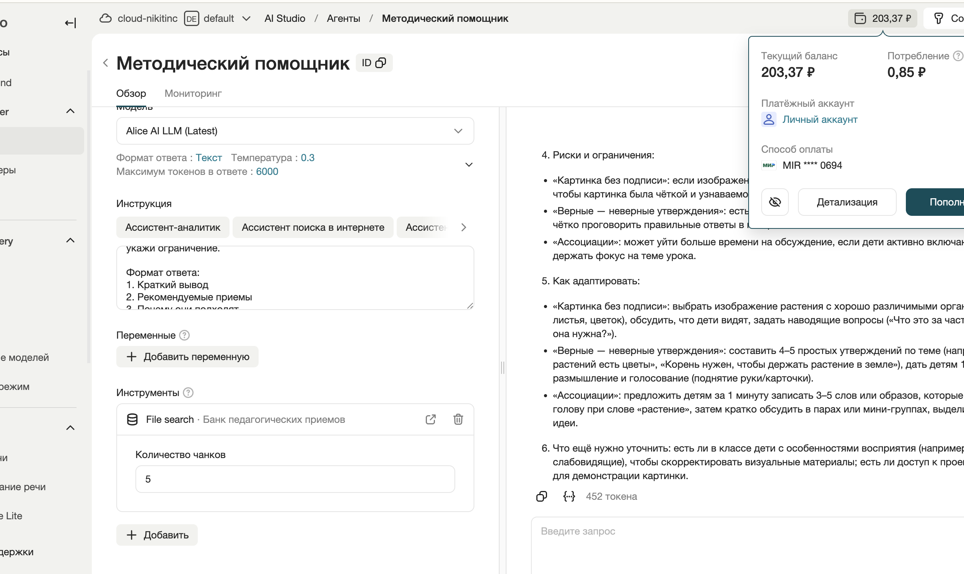The height and width of the screenshot is (574, 964).
Task: Open the default folder dropdown chevron
Action: point(246,19)
